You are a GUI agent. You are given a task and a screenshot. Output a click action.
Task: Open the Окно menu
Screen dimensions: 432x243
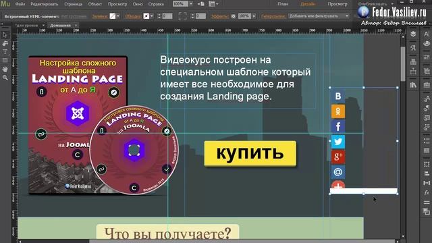pos(138,4)
